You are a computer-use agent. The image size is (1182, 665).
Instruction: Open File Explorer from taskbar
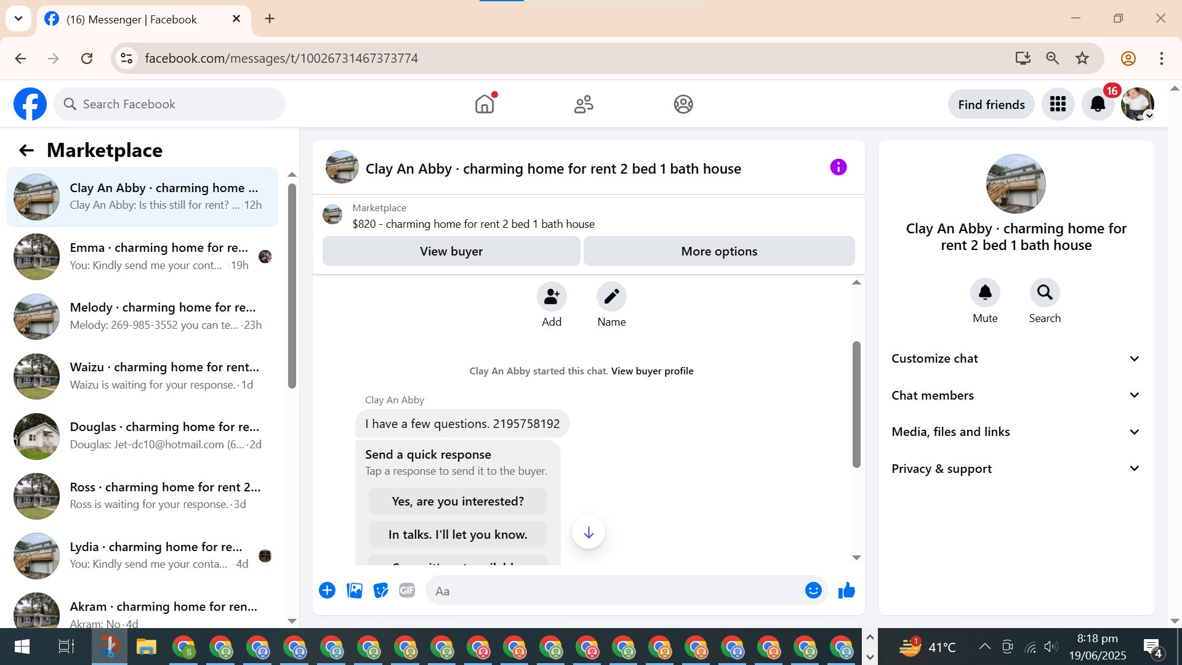[x=146, y=647]
